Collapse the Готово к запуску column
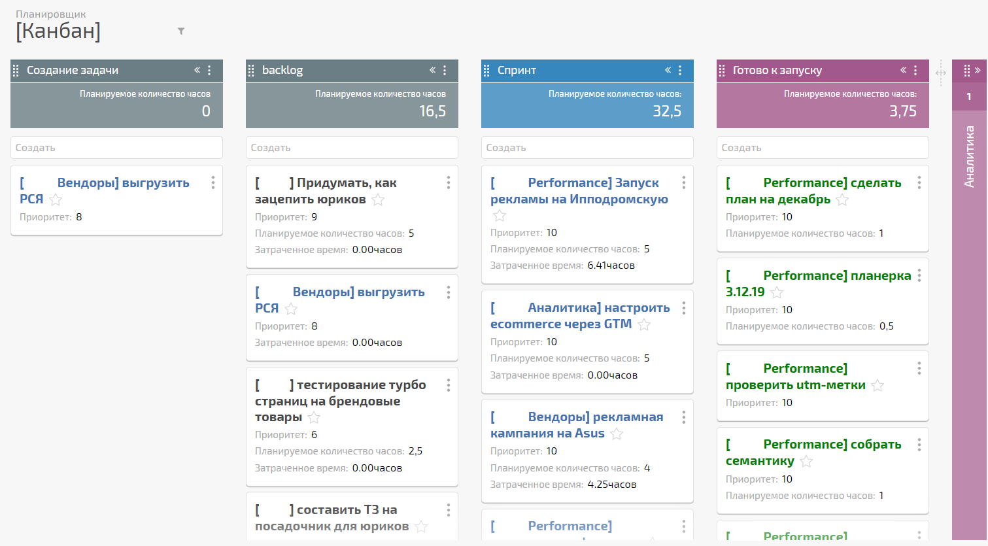Screen dimensions: 988x546 point(903,71)
